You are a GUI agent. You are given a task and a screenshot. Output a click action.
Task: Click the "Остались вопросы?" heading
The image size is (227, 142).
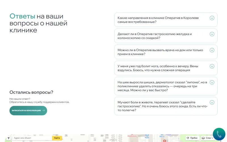click(31, 92)
